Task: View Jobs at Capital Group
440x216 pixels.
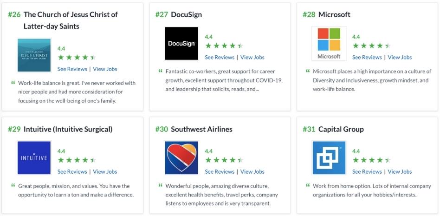Action: 400,171
